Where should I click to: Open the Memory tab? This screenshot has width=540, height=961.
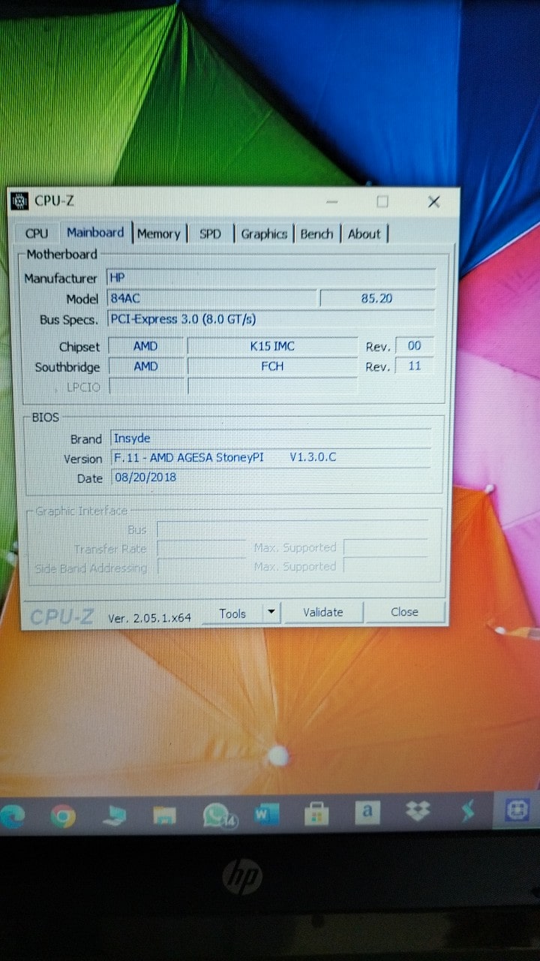pos(159,234)
